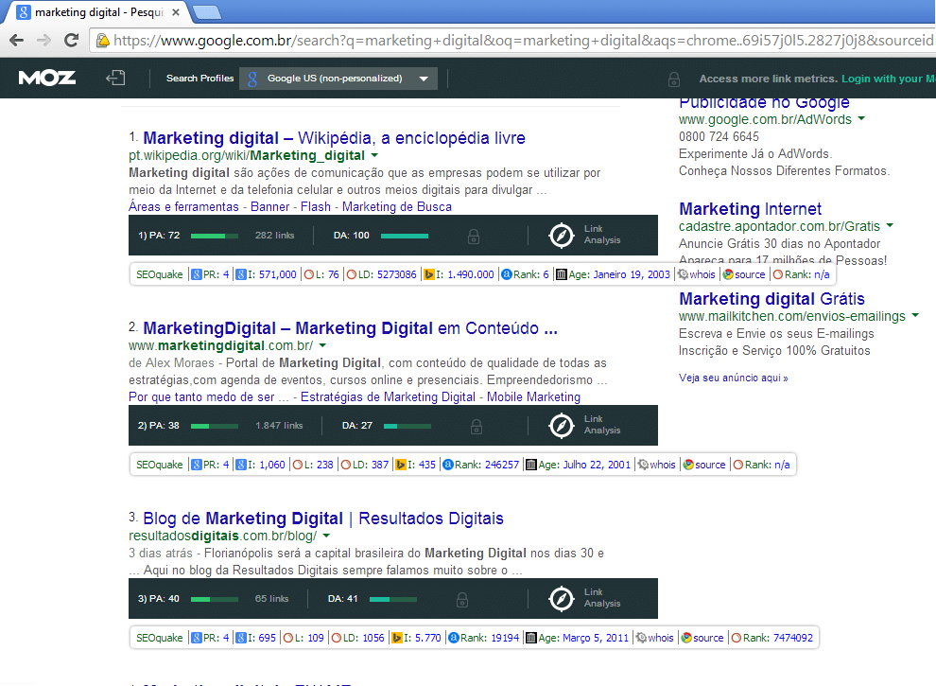The height and width of the screenshot is (686, 936).
Task: Click the security warning padlock in address bar
Action: (x=103, y=40)
